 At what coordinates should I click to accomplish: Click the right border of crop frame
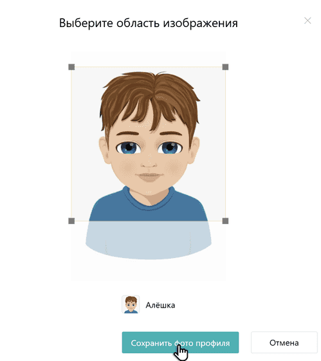tap(225, 144)
